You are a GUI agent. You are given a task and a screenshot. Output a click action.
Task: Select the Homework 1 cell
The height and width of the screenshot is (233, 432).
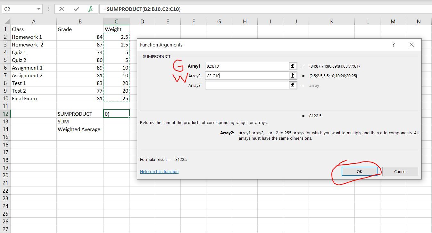pyautogui.click(x=34, y=37)
